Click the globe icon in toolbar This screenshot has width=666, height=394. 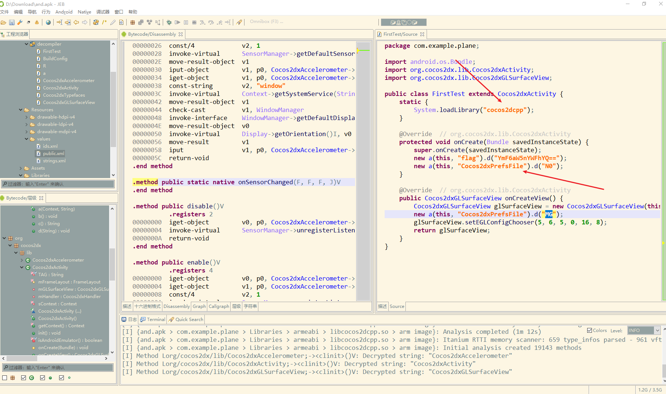coord(48,22)
